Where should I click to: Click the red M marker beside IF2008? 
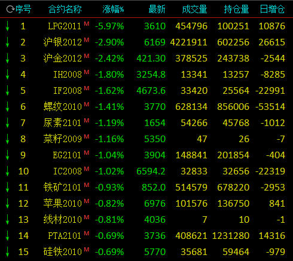[87, 88]
